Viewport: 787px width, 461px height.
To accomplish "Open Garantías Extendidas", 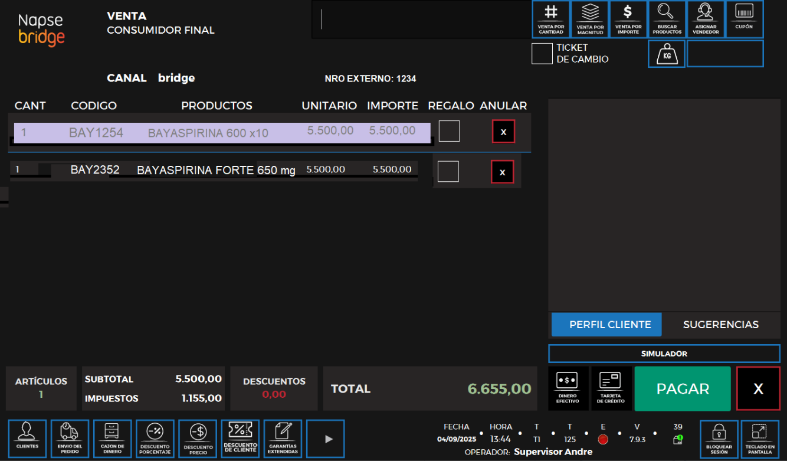I will point(283,439).
